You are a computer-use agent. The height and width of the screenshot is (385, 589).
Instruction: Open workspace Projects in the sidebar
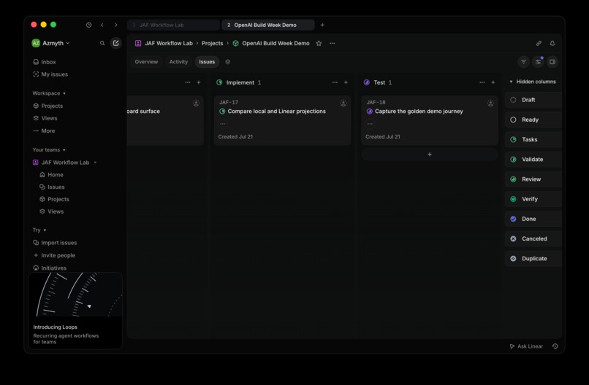(x=47, y=106)
